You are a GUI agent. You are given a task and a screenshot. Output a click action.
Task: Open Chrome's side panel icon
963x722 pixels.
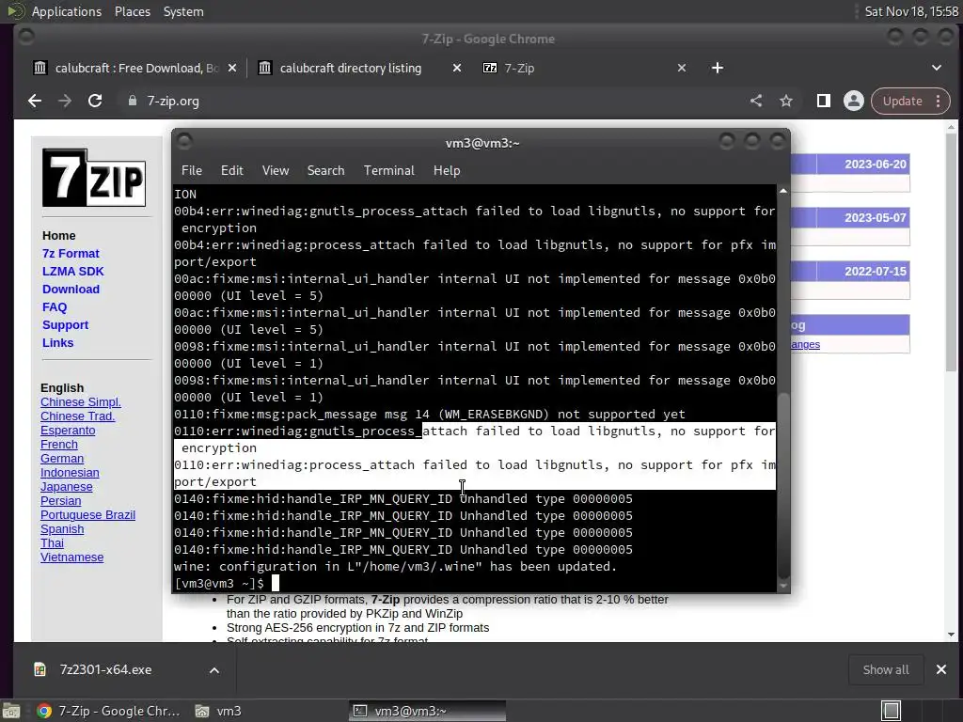click(824, 101)
